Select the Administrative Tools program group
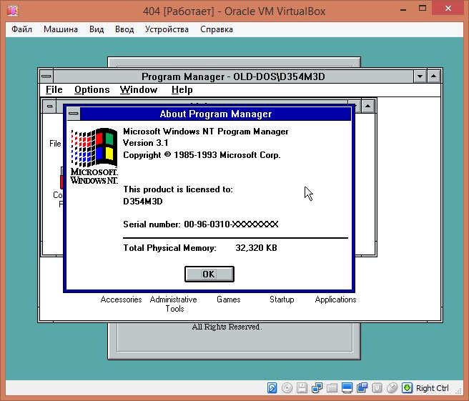 tap(174, 304)
